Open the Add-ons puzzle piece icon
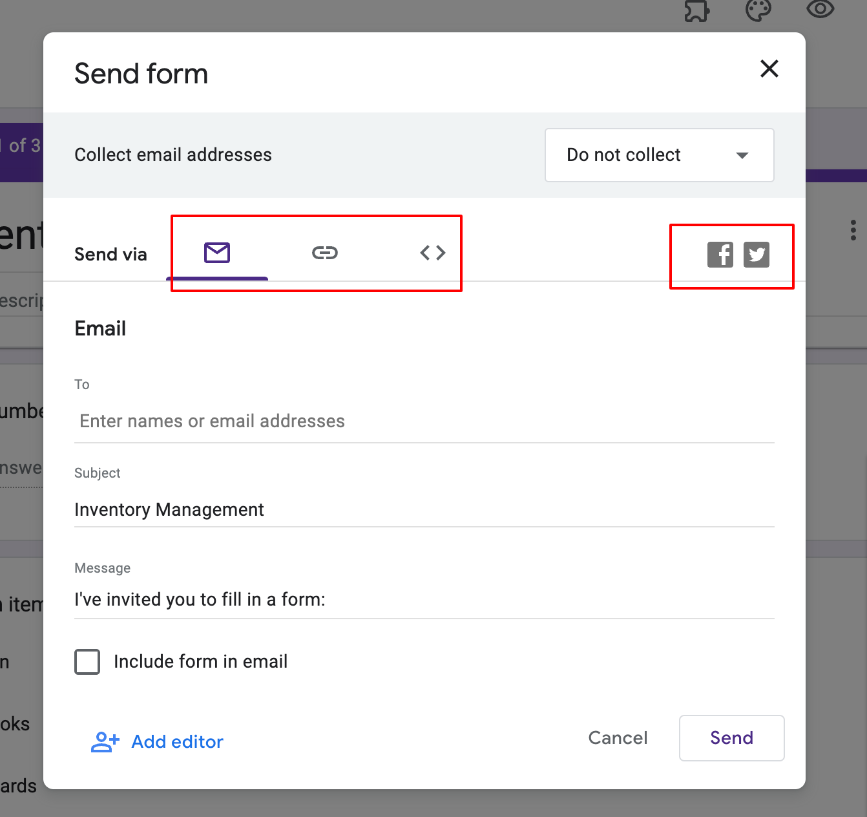The height and width of the screenshot is (817, 867). point(696,10)
